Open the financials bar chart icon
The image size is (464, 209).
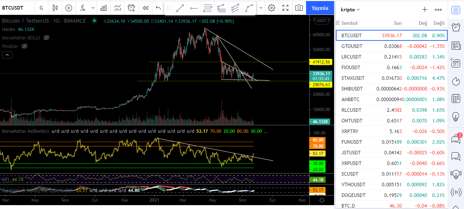[x=104, y=7]
